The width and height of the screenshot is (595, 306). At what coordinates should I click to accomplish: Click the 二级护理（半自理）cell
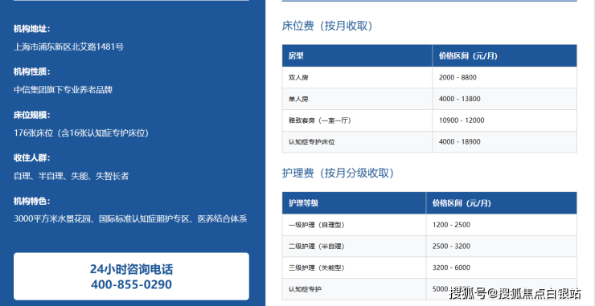[x=354, y=247]
